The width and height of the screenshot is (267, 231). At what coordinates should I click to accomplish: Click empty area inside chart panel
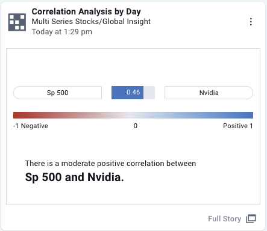click(133, 66)
